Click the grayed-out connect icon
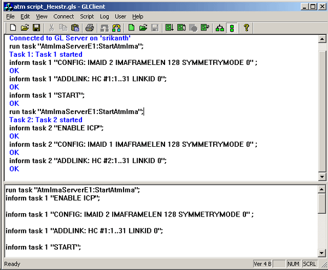The height and width of the screenshot is (270, 328). coord(104,28)
